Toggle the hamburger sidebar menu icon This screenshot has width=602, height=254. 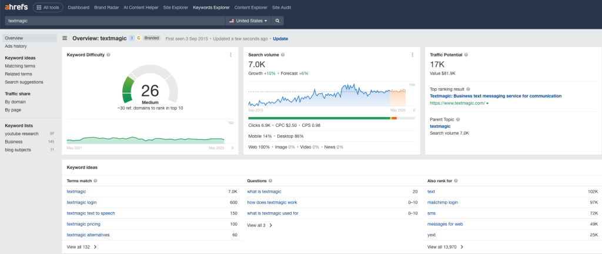(x=65, y=38)
